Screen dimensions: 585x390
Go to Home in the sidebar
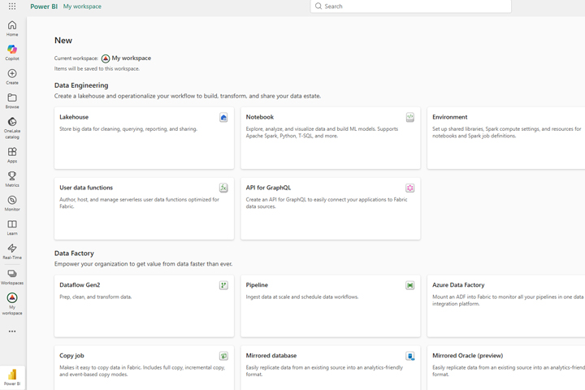[x=12, y=28]
